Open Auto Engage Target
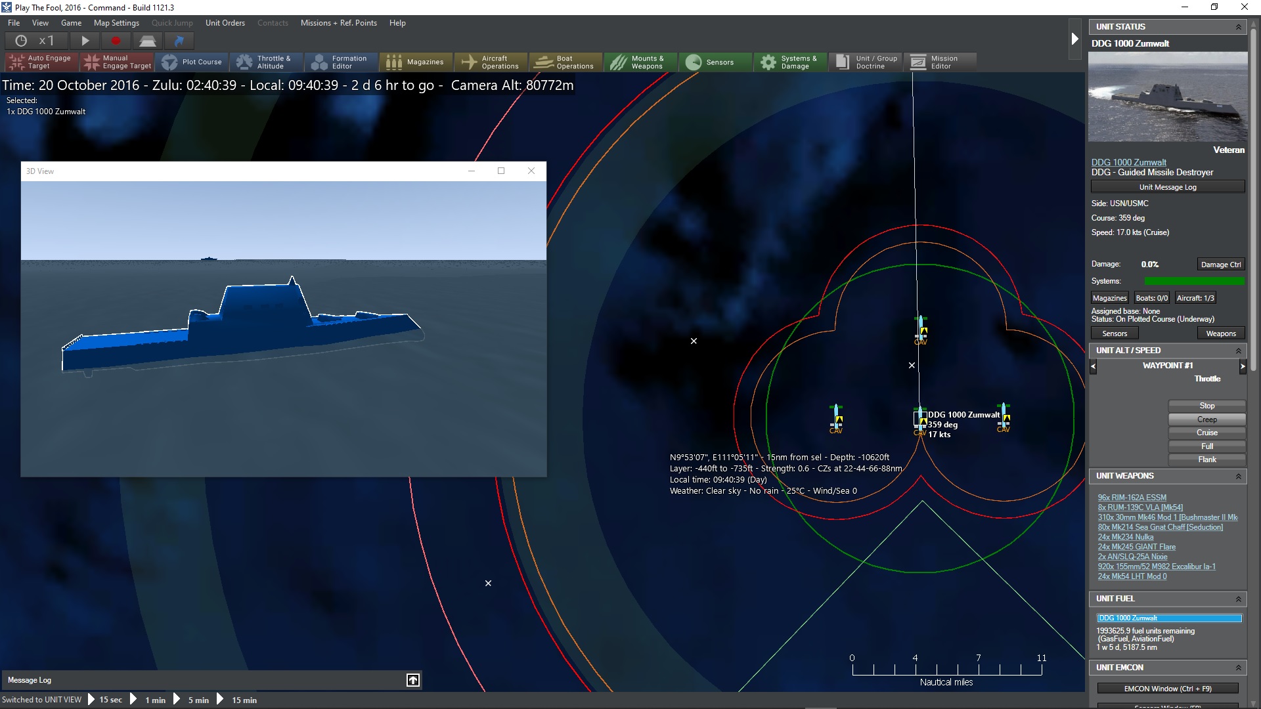This screenshot has width=1261, height=709. (42, 62)
